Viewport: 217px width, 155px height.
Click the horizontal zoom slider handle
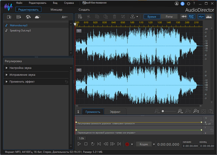pyautogui.click(x=163, y=111)
